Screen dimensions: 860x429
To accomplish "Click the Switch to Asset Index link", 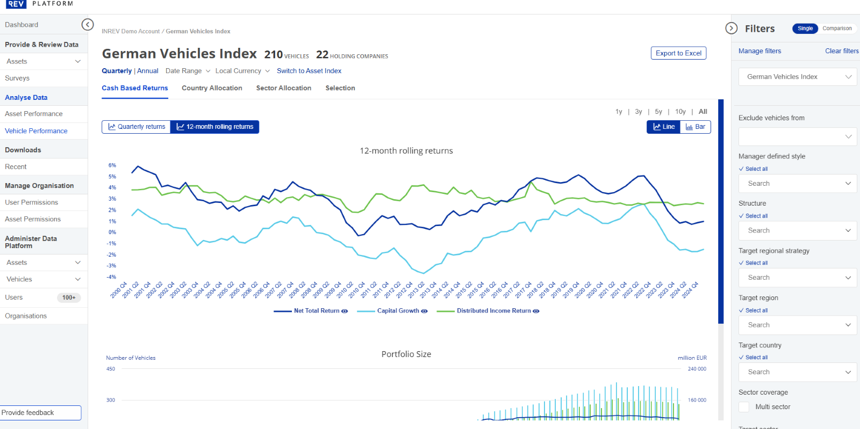I will point(309,71).
